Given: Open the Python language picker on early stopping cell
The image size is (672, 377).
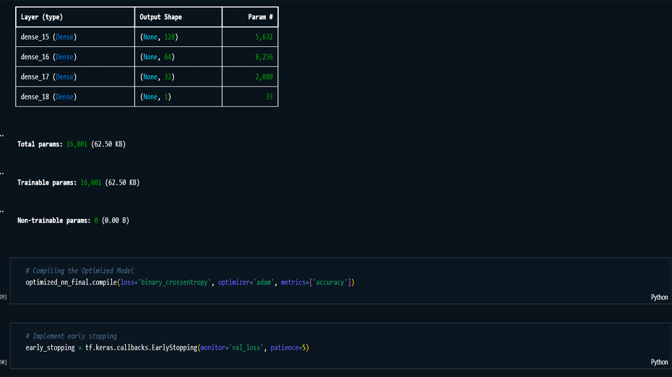Looking at the screenshot, I should (x=659, y=362).
